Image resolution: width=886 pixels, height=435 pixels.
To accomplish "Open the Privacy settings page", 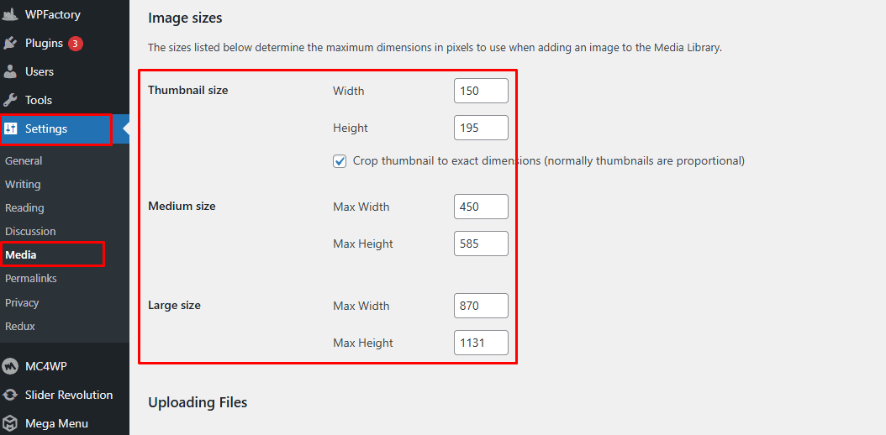I will point(22,302).
